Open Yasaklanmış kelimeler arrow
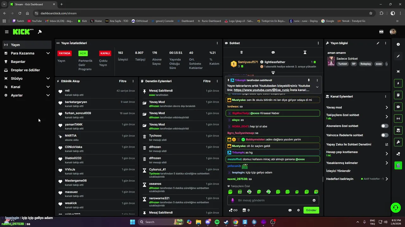This screenshot has width=405, height=227. (387, 163)
